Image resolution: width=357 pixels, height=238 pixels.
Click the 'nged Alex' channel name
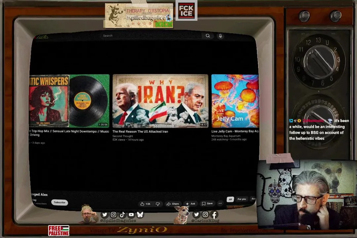tap(40, 194)
